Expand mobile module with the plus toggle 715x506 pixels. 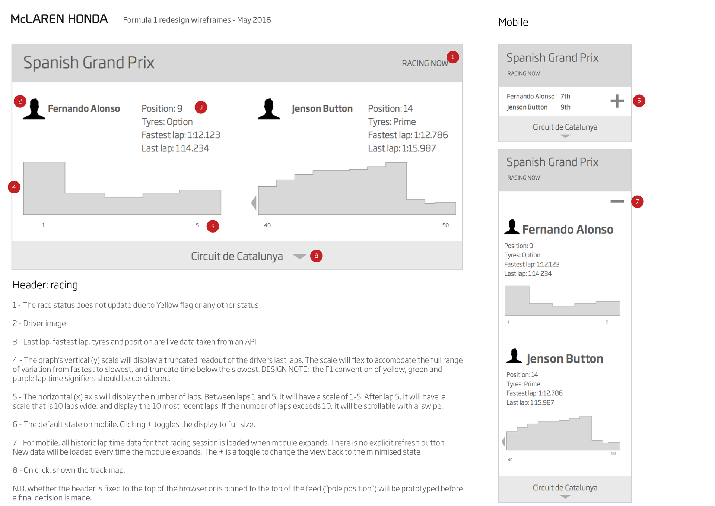pyautogui.click(x=617, y=101)
